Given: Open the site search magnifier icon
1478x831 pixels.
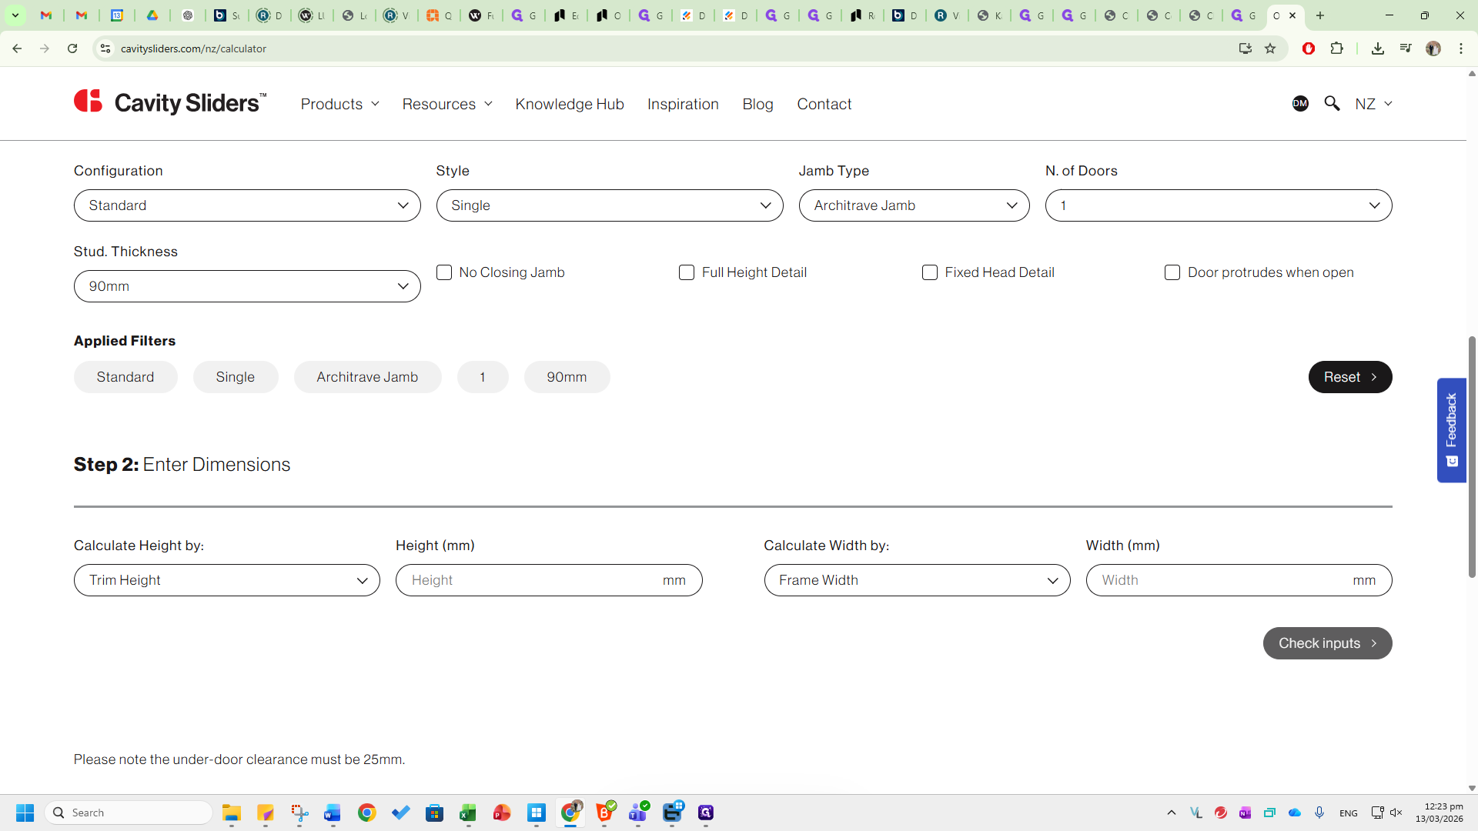Looking at the screenshot, I should point(1332,103).
